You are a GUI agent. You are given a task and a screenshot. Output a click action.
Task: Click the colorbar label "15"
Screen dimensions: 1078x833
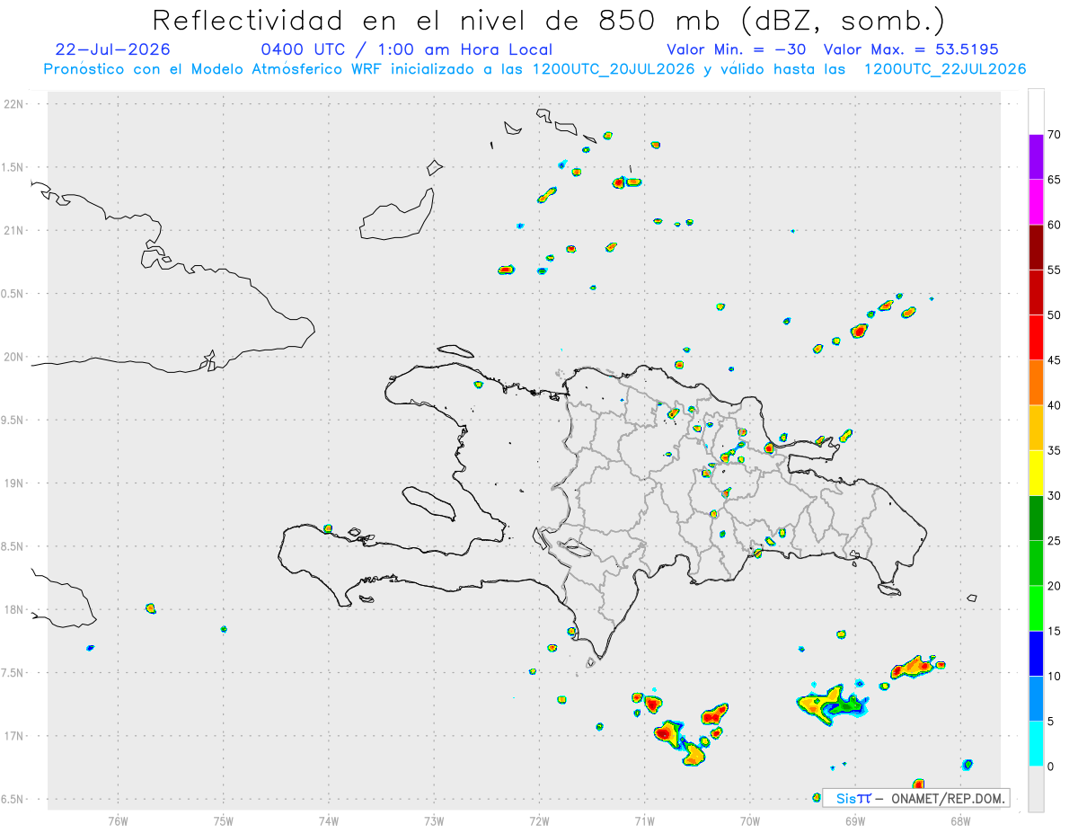coord(1055,631)
